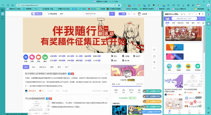
Task: Switch to the 热门 feed tab
Action: coord(67,67)
